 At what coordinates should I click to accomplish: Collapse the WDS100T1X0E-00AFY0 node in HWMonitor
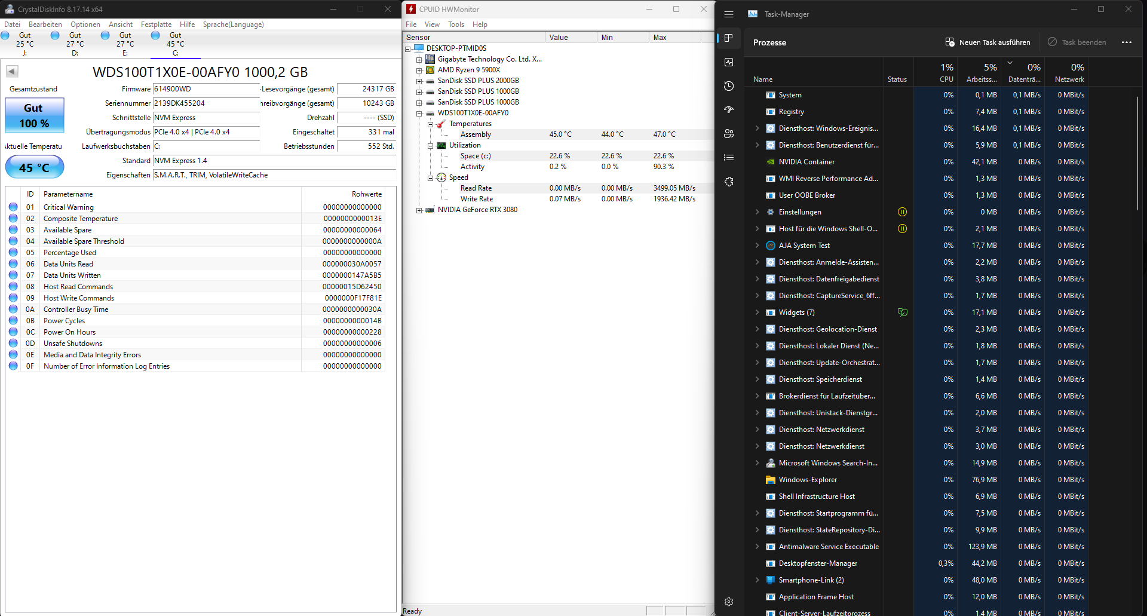(x=419, y=114)
